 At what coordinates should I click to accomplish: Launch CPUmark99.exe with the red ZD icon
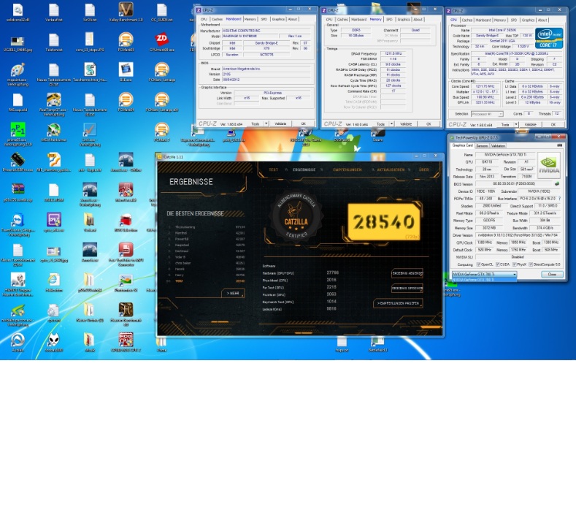click(x=161, y=42)
